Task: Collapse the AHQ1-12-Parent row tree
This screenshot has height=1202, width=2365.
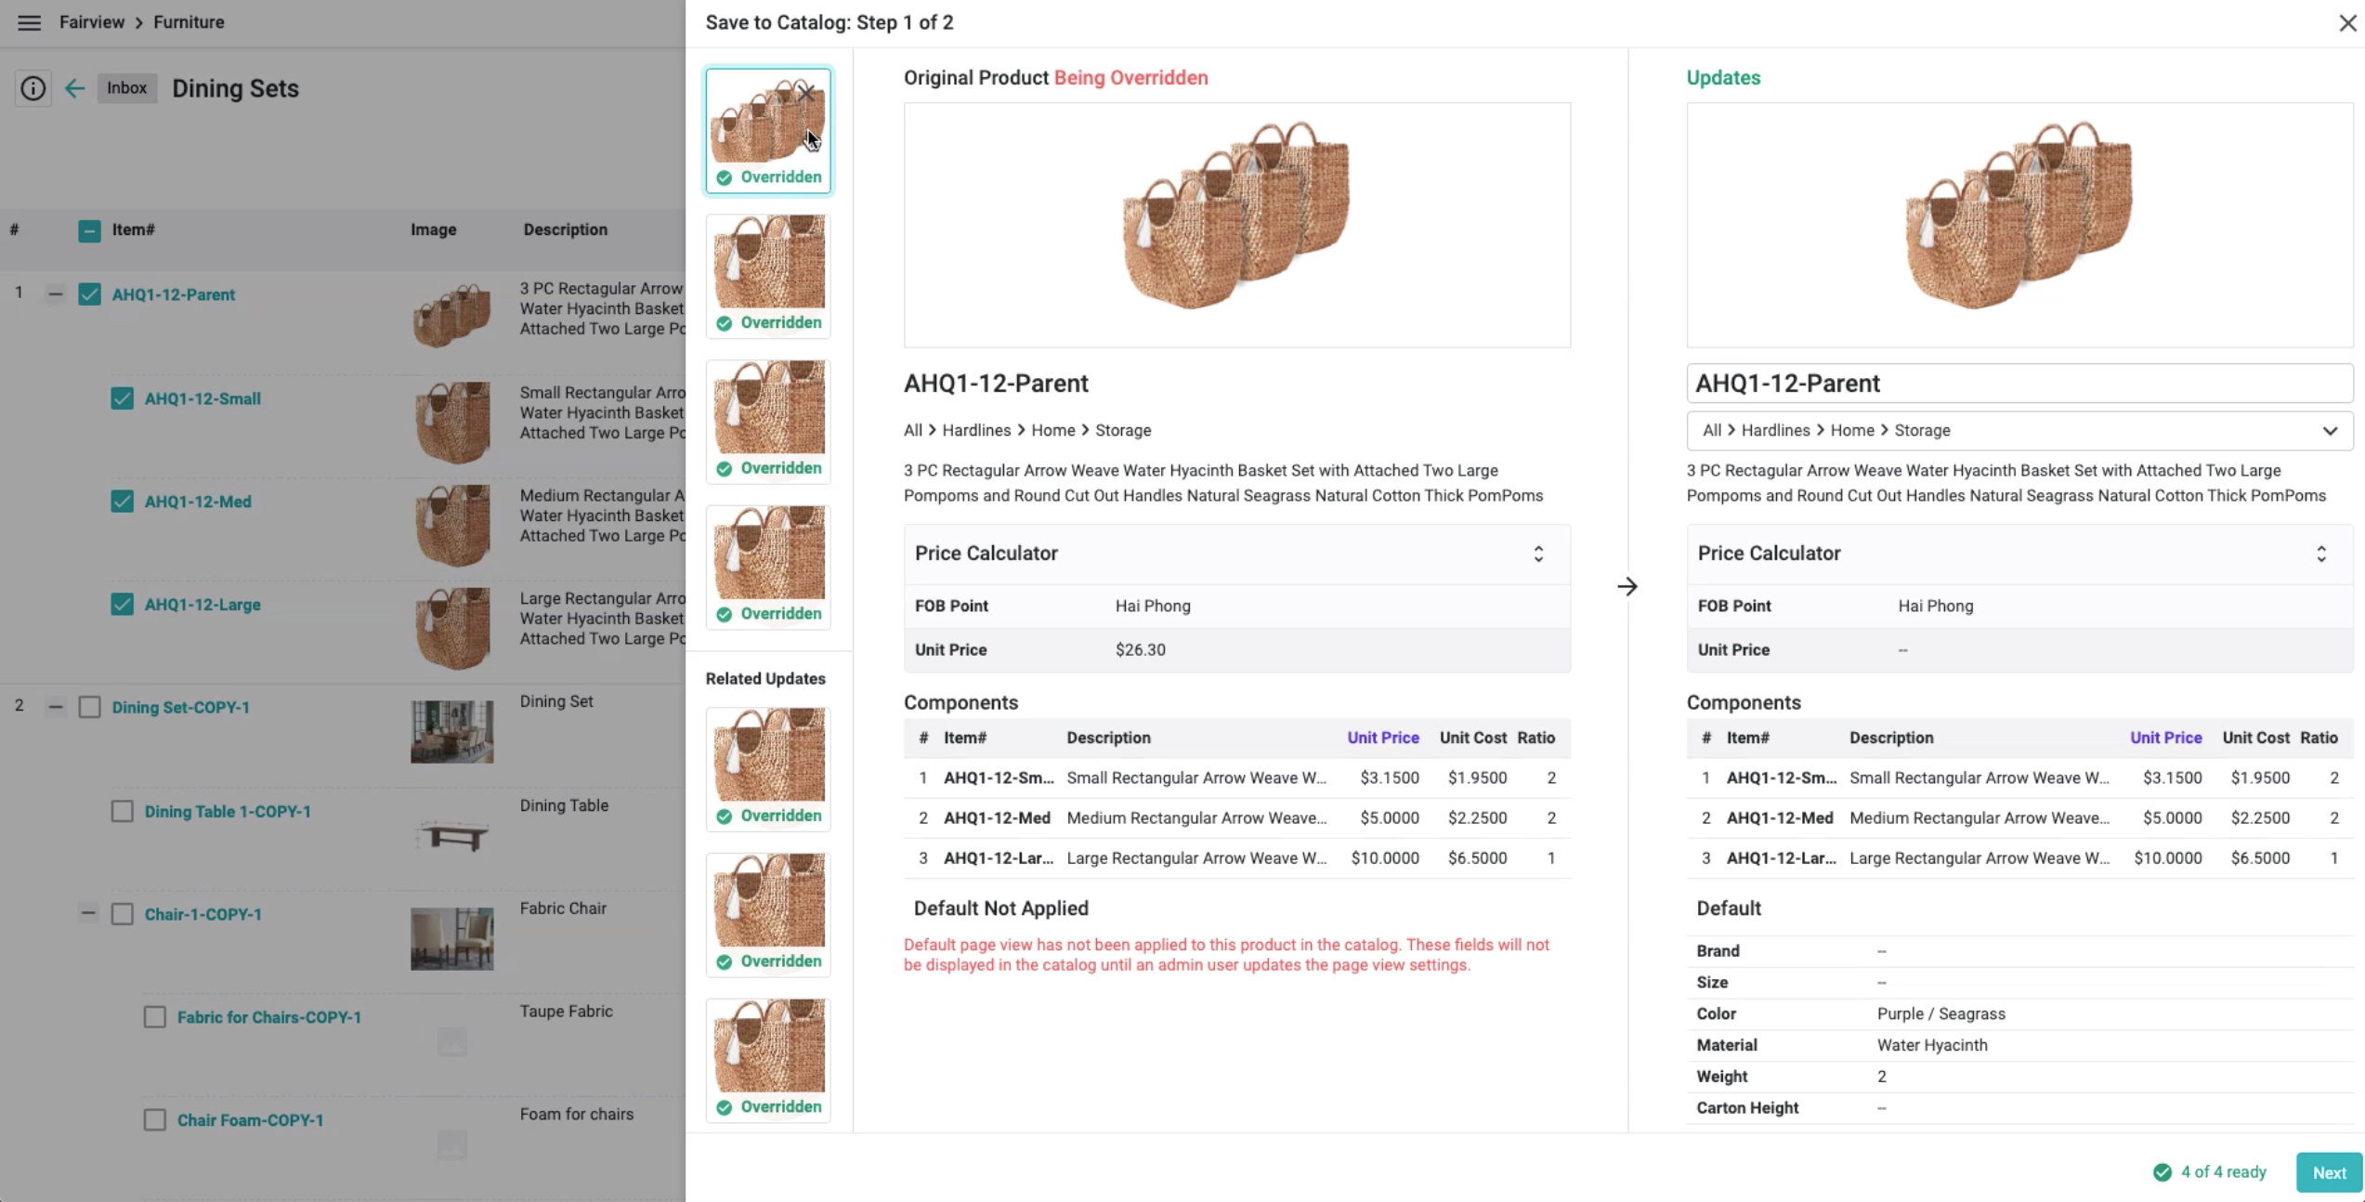Action: pos(56,294)
